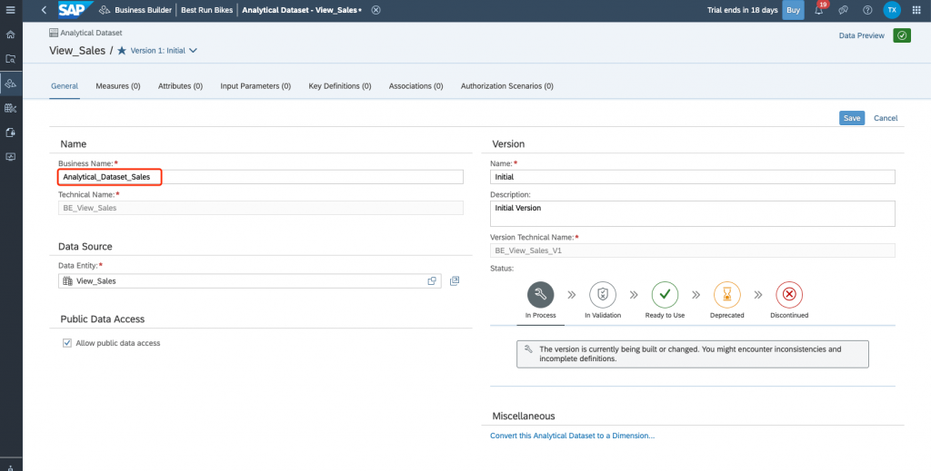
Task: Open View_Sales data entity in new window
Action: pos(455,280)
